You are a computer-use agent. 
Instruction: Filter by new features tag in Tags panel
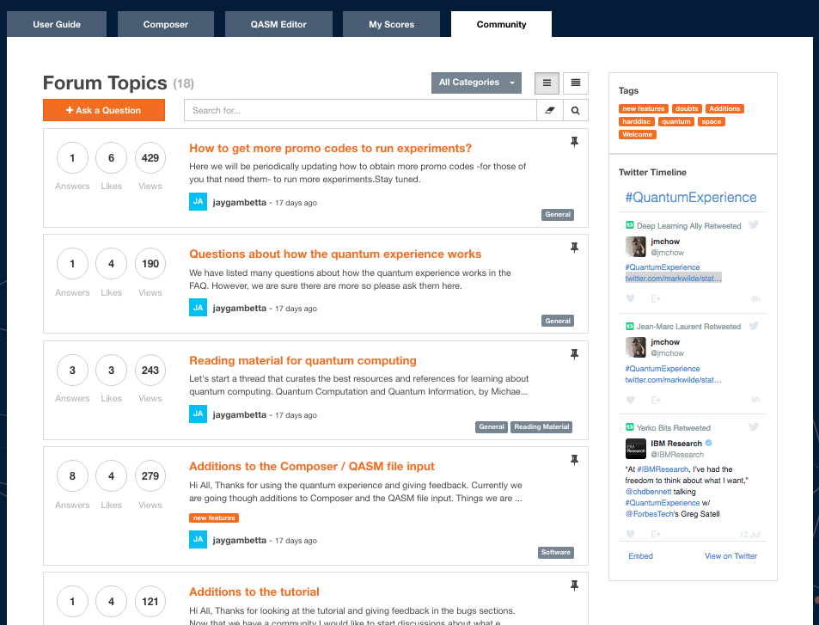tap(643, 108)
